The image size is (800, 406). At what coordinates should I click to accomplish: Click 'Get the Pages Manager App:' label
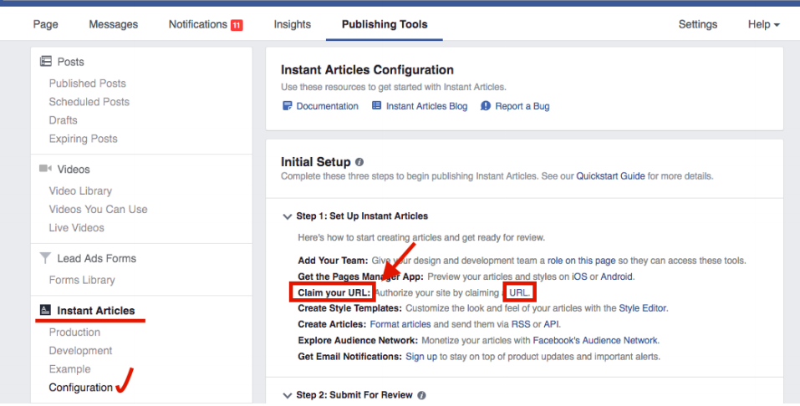pyautogui.click(x=361, y=277)
